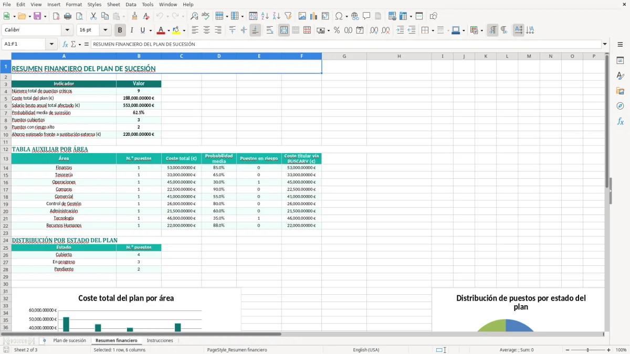Insert a Comment
630x354 pixels.
pyautogui.click(x=366, y=16)
